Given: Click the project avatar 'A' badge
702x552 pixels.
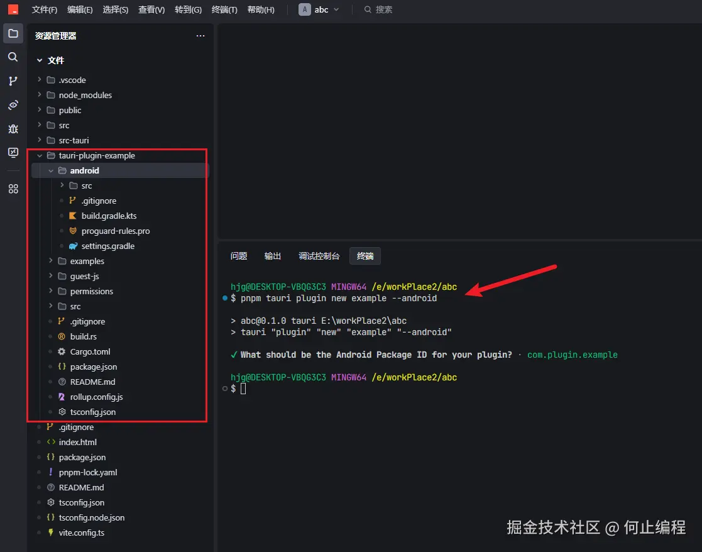Looking at the screenshot, I should [304, 9].
